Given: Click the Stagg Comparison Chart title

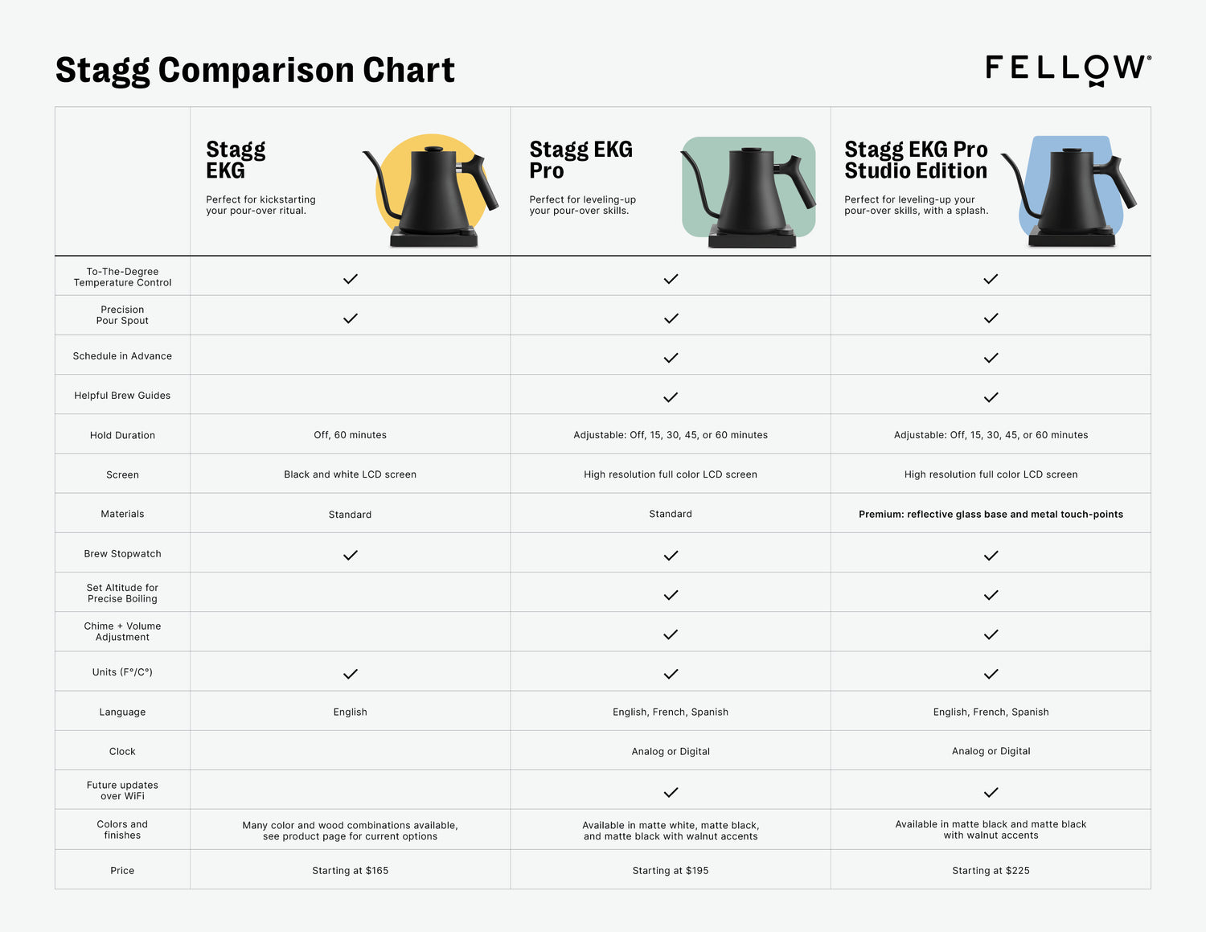Looking at the screenshot, I should 255,70.
